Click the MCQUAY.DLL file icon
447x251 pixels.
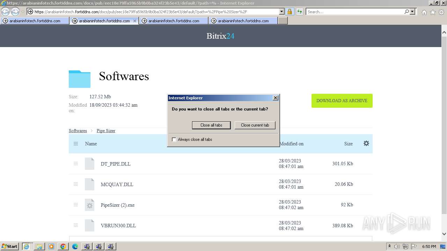90,184
